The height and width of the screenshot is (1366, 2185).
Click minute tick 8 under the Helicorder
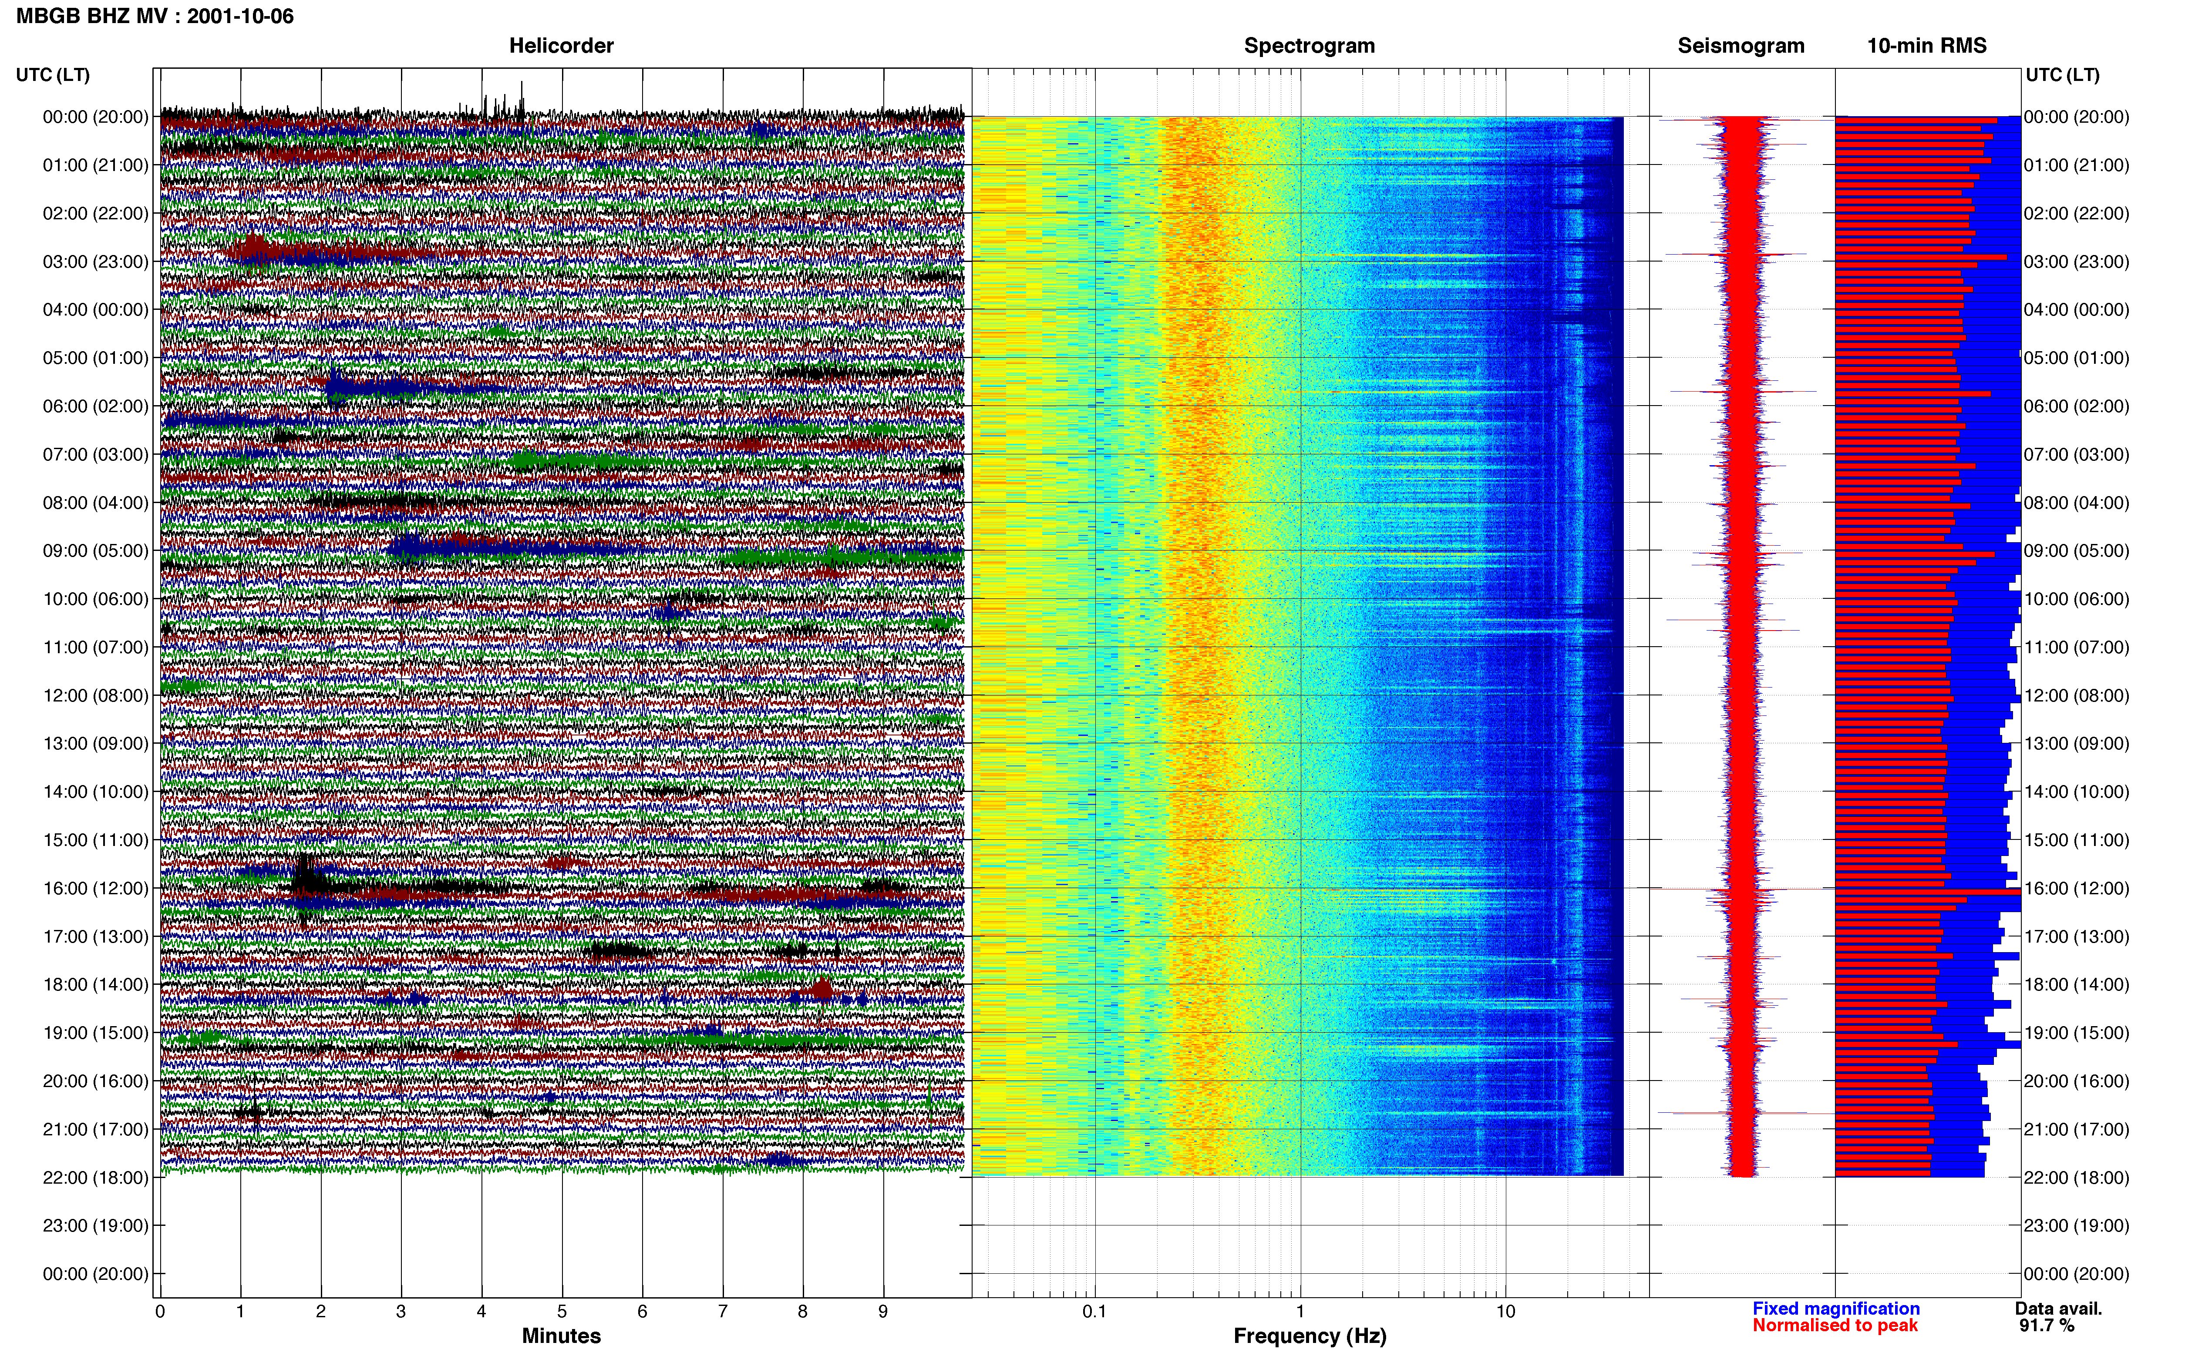coord(802,1311)
